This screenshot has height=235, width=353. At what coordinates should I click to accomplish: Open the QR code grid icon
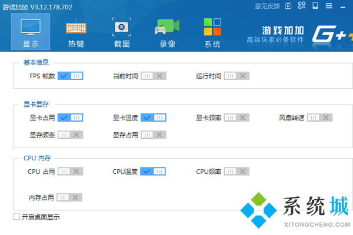click(x=302, y=5)
